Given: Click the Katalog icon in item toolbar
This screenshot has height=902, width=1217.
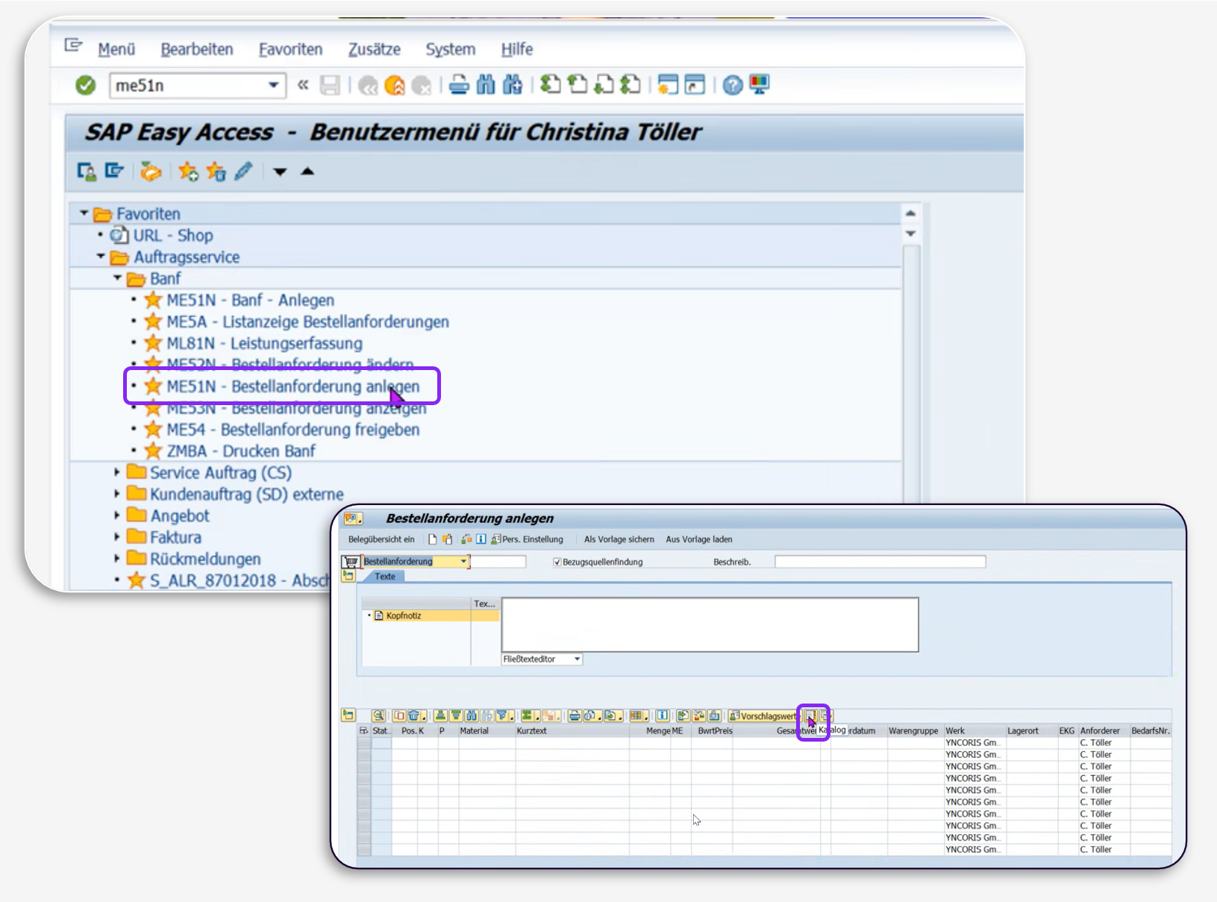Looking at the screenshot, I should [x=810, y=716].
